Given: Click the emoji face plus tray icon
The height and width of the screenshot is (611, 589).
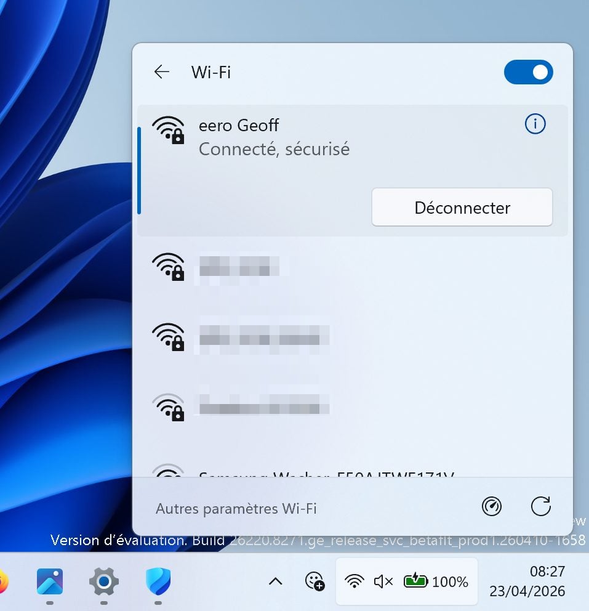Looking at the screenshot, I should click(x=315, y=581).
